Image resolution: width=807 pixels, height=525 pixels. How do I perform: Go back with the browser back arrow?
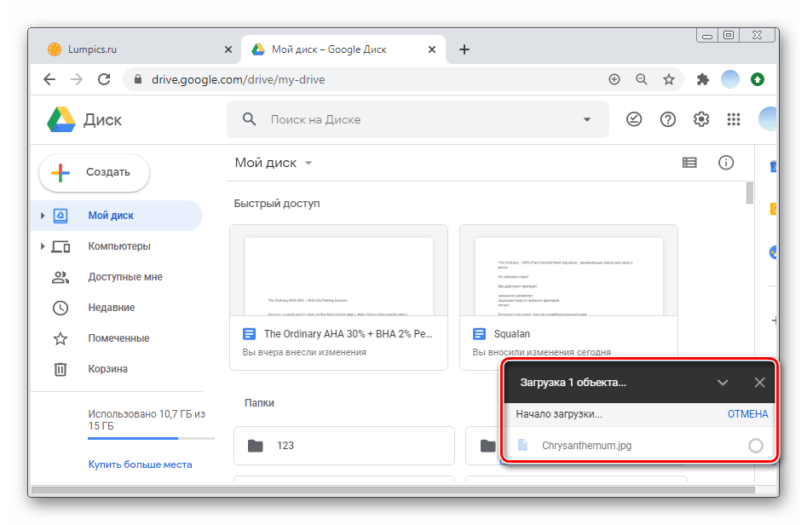(49, 79)
